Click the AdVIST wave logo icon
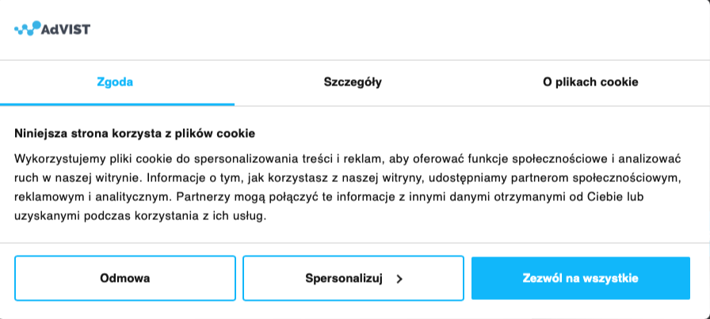Image resolution: width=710 pixels, height=319 pixels. coord(29,28)
